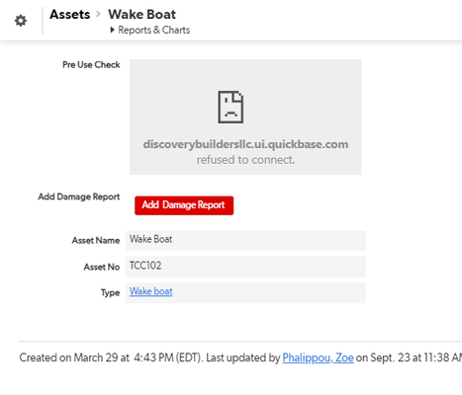Click the Asset No label
Screen dimensions: 462x395
click(x=102, y=267)
